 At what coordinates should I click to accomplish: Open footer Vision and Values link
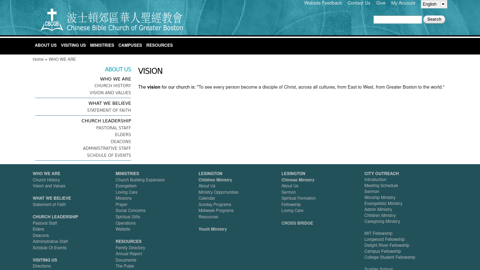(49, 186)
